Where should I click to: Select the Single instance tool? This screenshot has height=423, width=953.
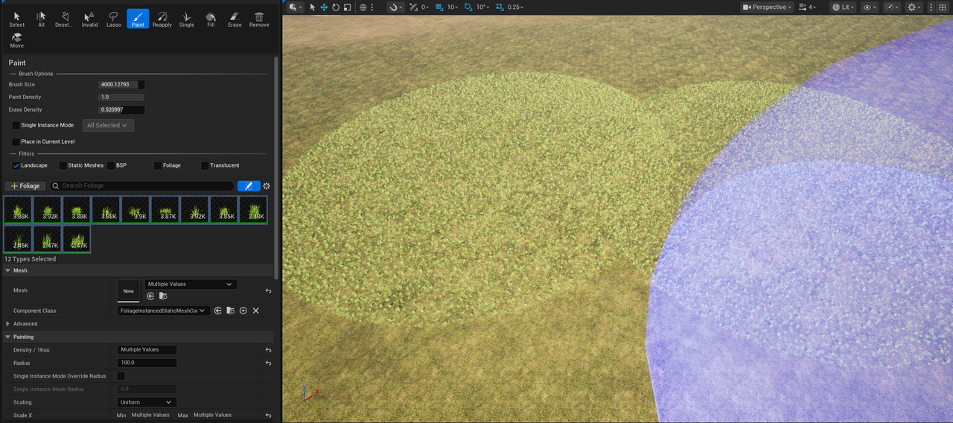pos(186,19)
